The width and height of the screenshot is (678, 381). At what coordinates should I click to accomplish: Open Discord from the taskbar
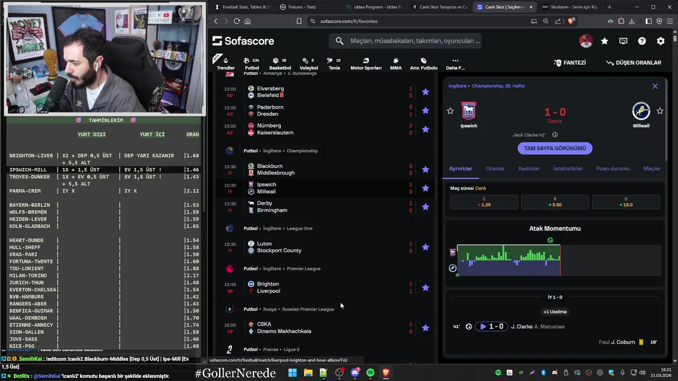[355, 373]
